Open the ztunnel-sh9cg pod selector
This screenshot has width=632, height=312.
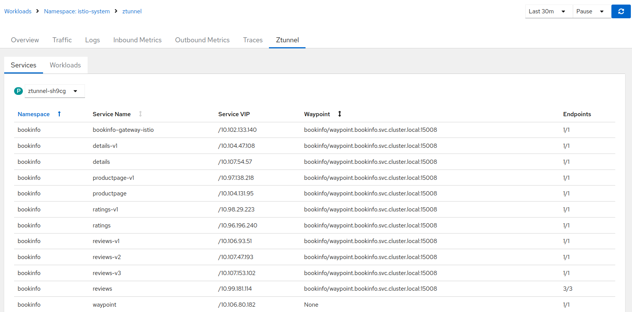pos(54,91)
